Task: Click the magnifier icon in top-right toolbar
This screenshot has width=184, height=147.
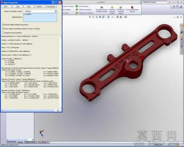Action: pos(177,7)
